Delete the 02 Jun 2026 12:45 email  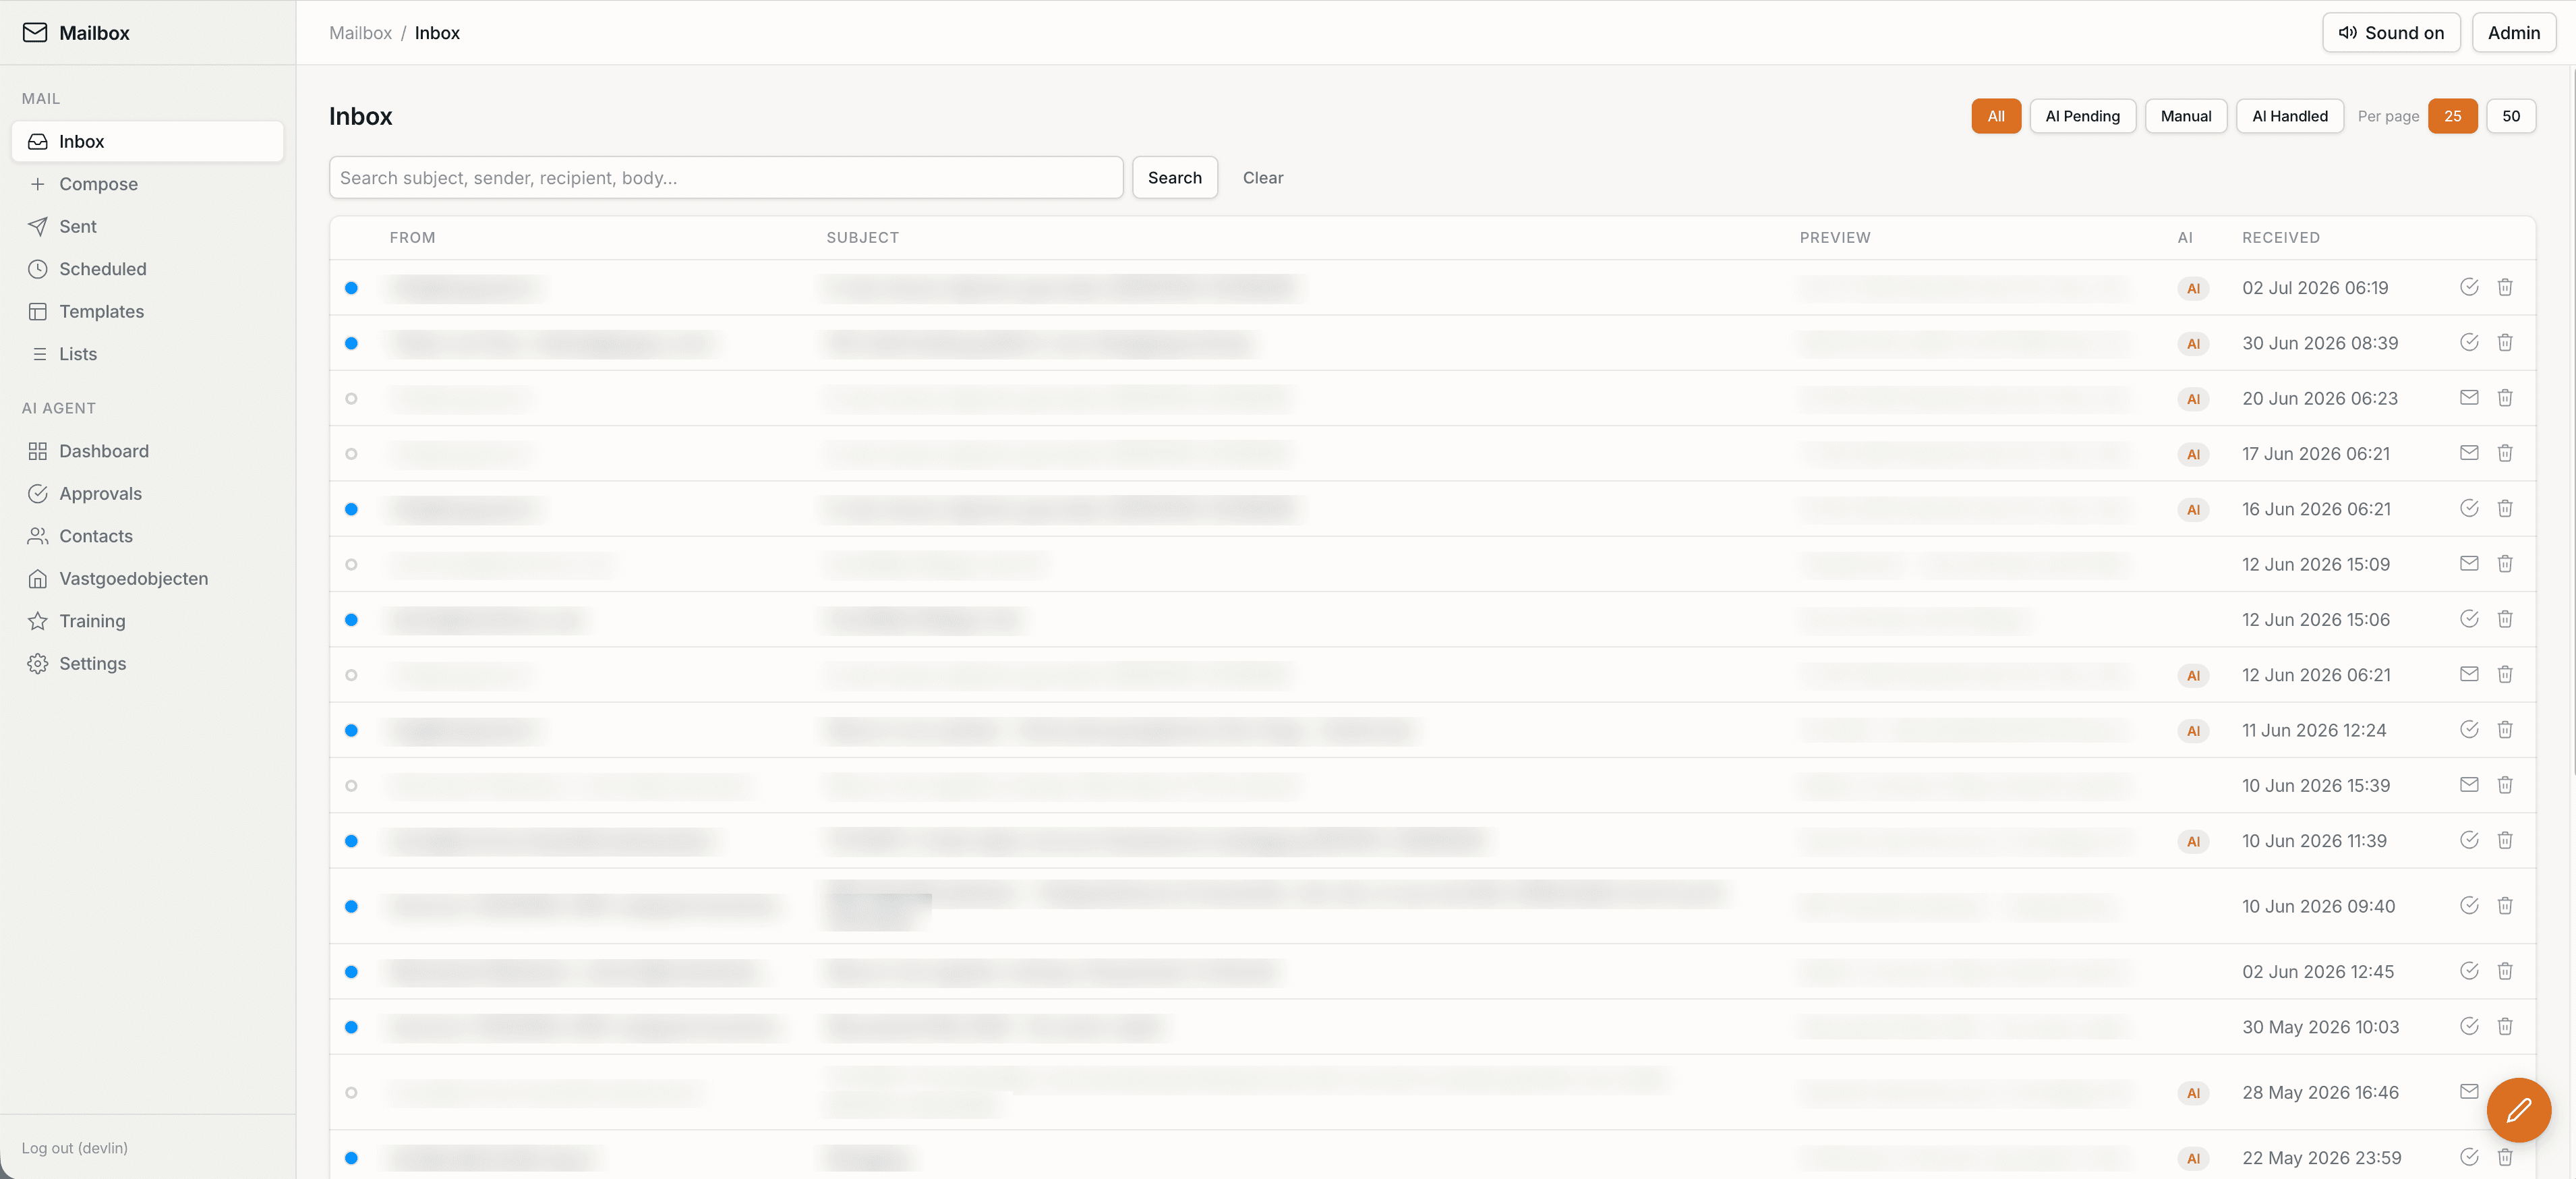coord(2505,971)
